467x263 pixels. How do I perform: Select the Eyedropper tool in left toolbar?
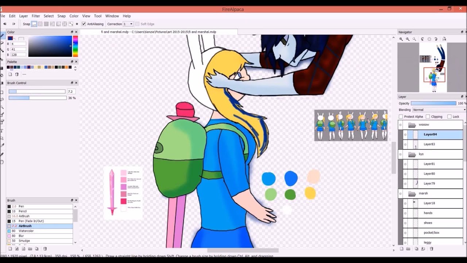click(x=2, y=155)
